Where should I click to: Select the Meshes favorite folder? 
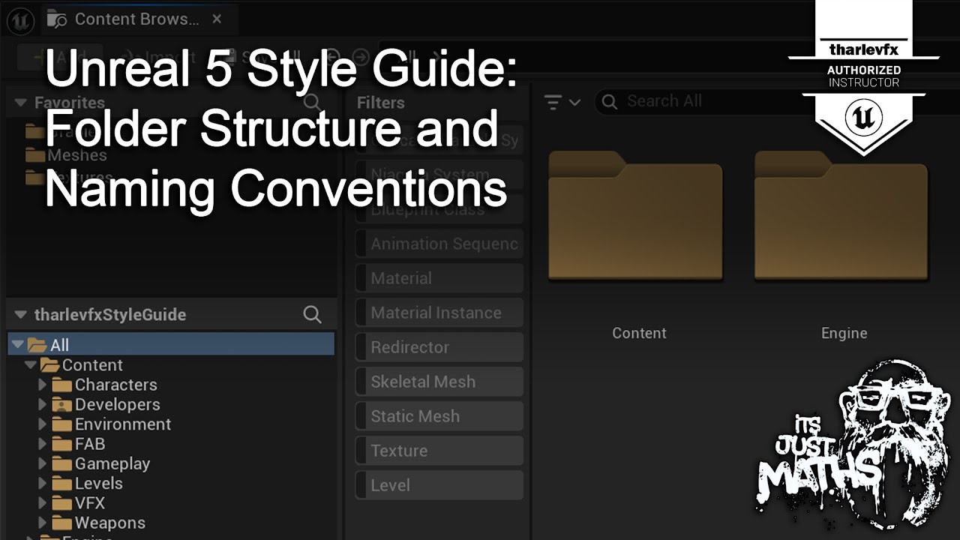click(66, 155)
